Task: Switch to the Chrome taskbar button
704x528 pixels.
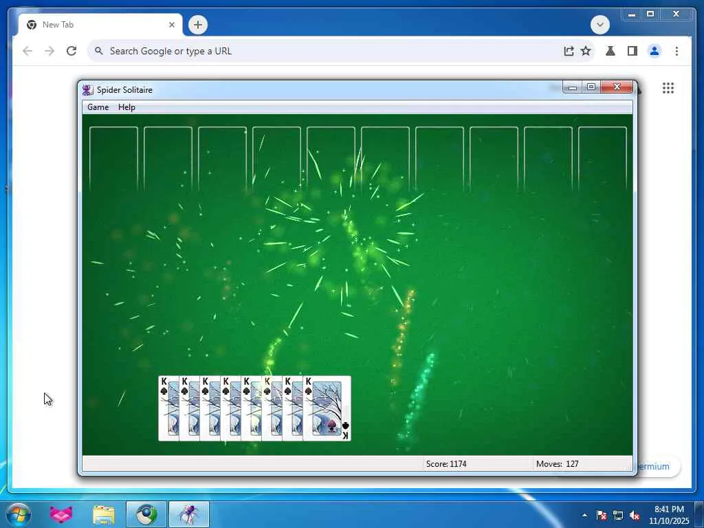Action: pos(146,514)
